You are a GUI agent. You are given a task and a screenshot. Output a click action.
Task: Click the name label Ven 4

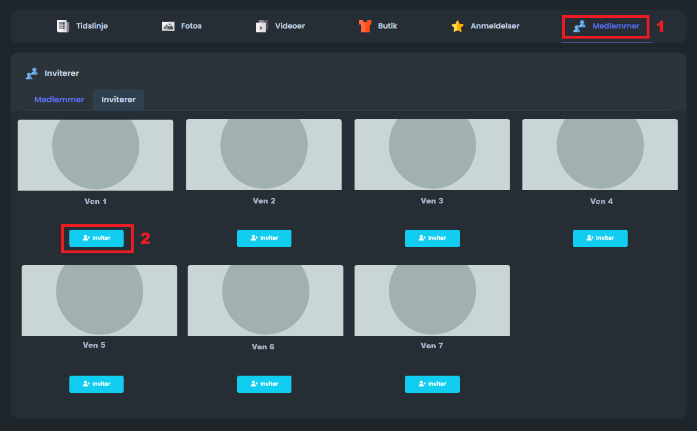[601, 201]
